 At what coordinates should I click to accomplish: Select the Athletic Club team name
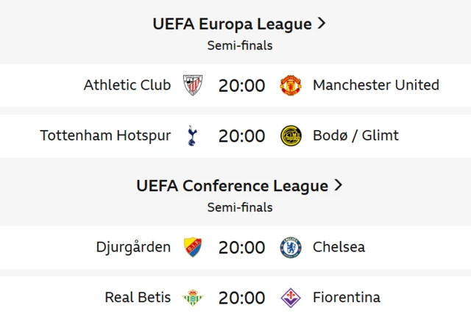coord(127,85)
